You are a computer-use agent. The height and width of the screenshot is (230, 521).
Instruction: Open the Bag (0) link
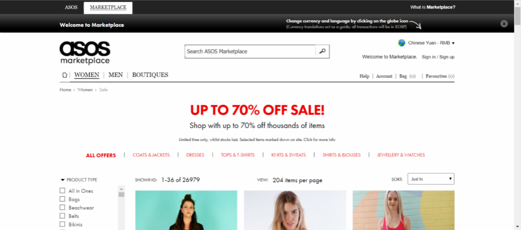(x=407, y=76)
